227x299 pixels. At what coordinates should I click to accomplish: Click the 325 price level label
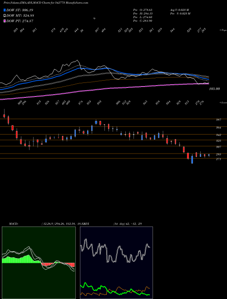click(218, 141)
